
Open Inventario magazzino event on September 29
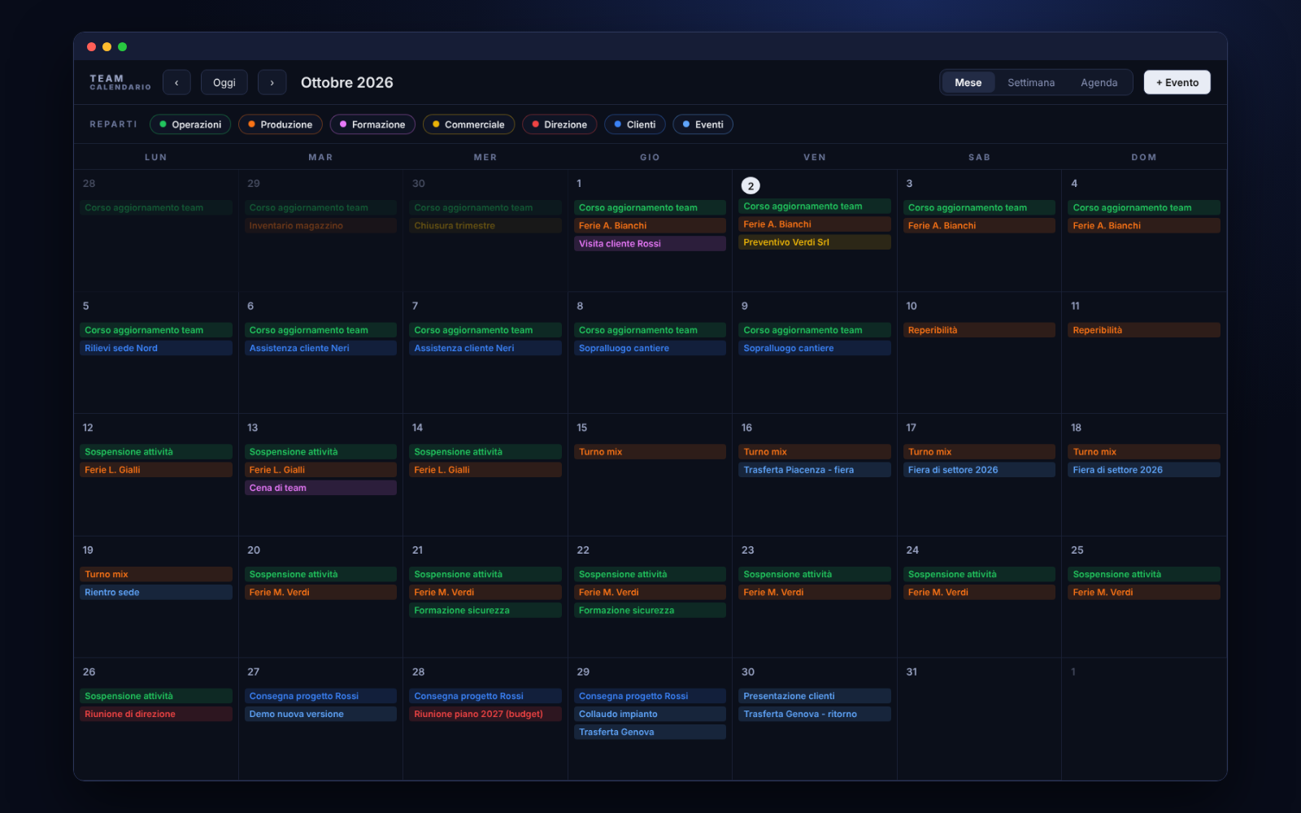[x=320, y=226]
